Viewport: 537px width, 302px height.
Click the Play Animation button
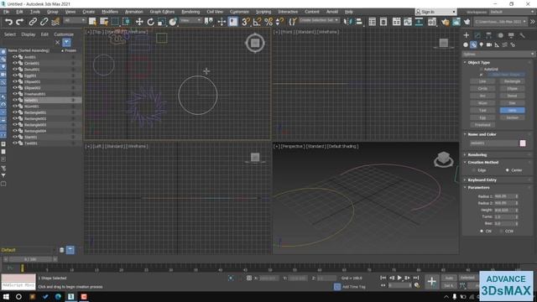click(x=399, y=278)
